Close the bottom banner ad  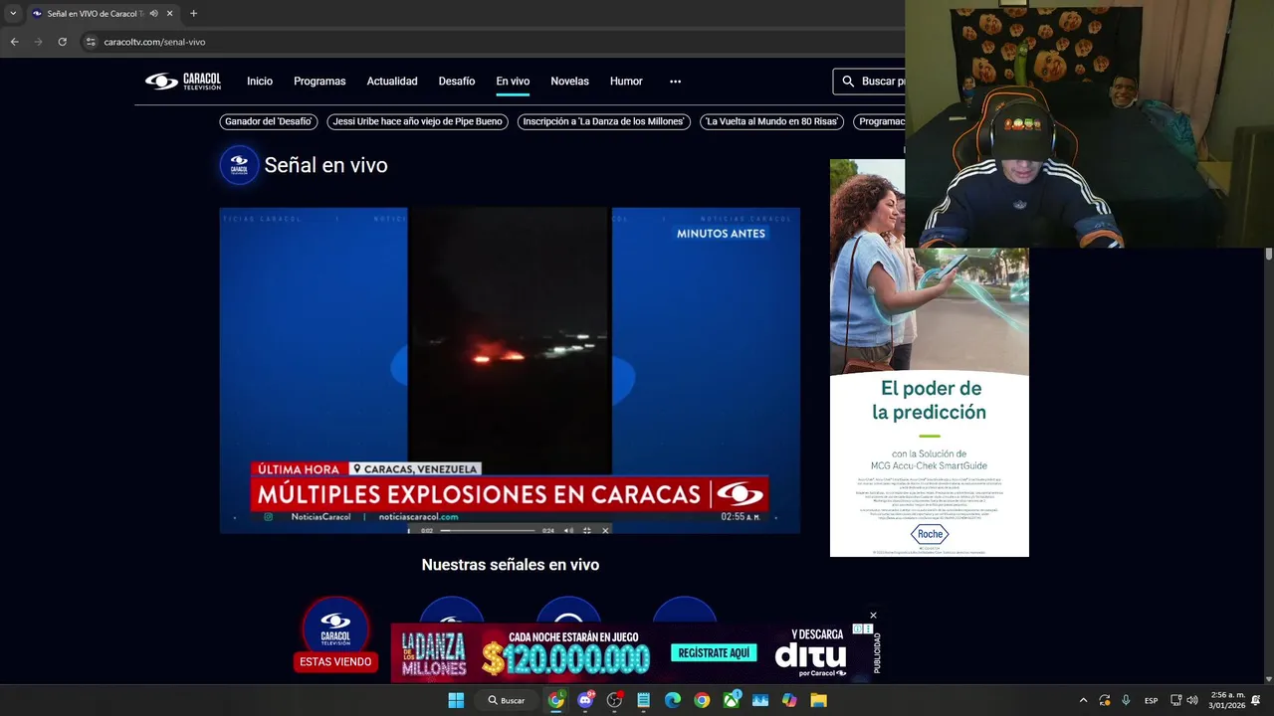pos(873,616)
